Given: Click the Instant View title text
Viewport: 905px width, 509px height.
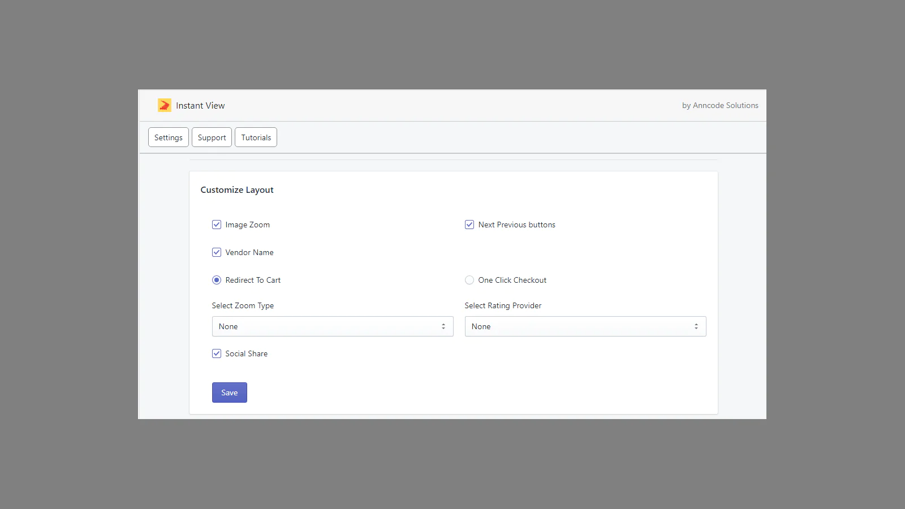Looking at the screenshot, I should (x=200, y=106).
